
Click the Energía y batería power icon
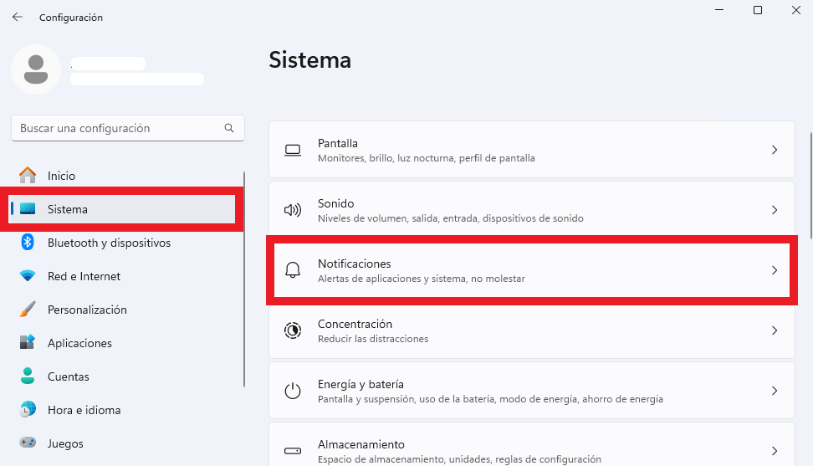293,391
